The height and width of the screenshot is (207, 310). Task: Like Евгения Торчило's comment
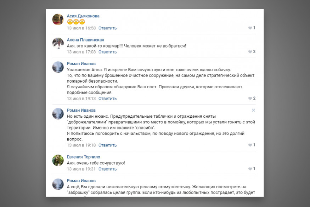(x=250, y=169)
